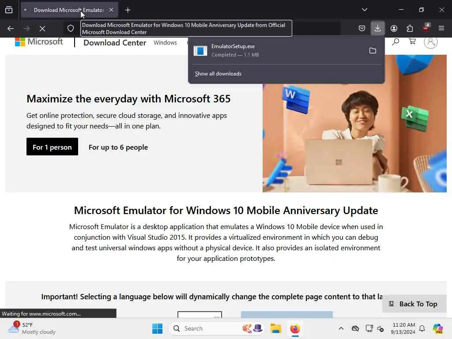This screenshot has height=339, width=452.
Task: Open clock and calendar at 11:20 AM
Action: pyautogui.click(x=403, y=328)
